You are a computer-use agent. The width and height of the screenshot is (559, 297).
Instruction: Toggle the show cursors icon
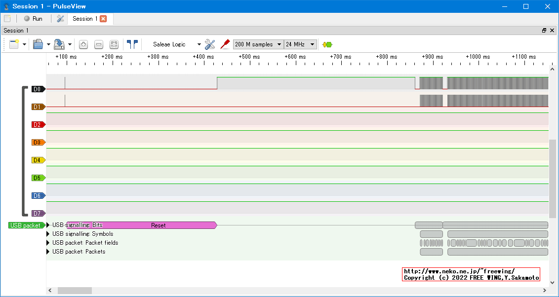132,44
